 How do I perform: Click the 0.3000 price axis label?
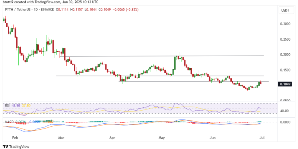(285, 24)
